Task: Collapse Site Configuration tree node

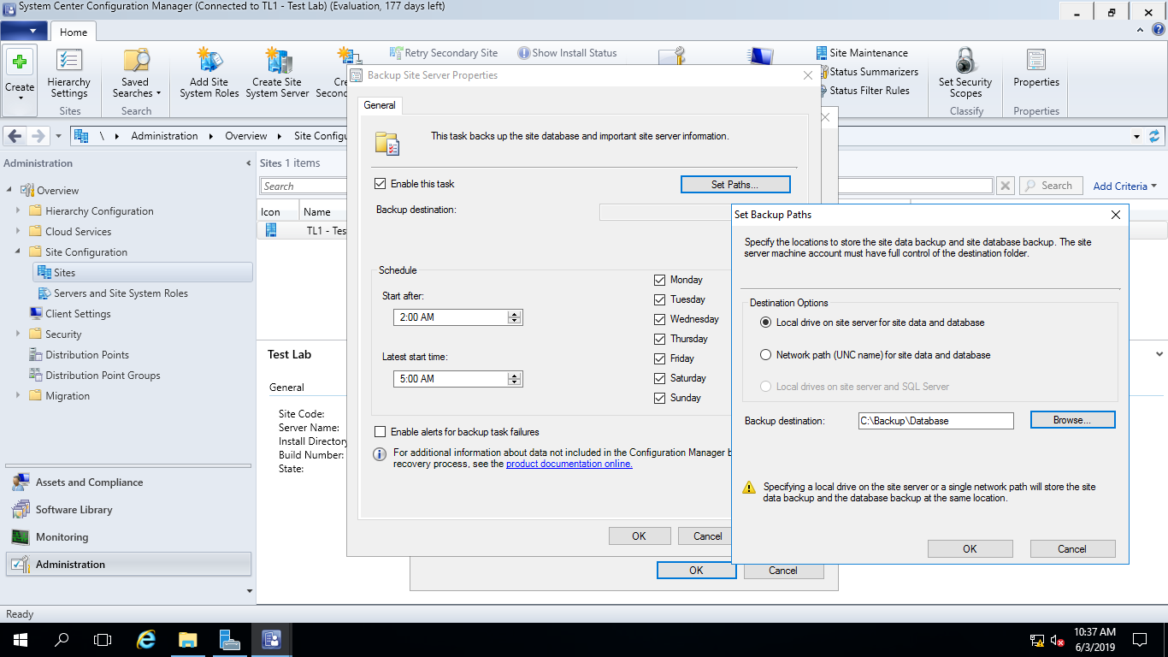Action: [x=18, y=252]
